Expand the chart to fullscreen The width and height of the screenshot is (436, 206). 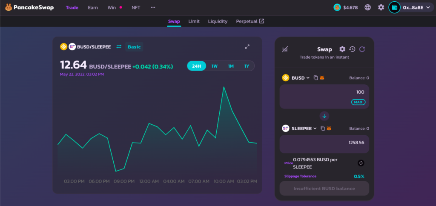[x=247, y=47]
